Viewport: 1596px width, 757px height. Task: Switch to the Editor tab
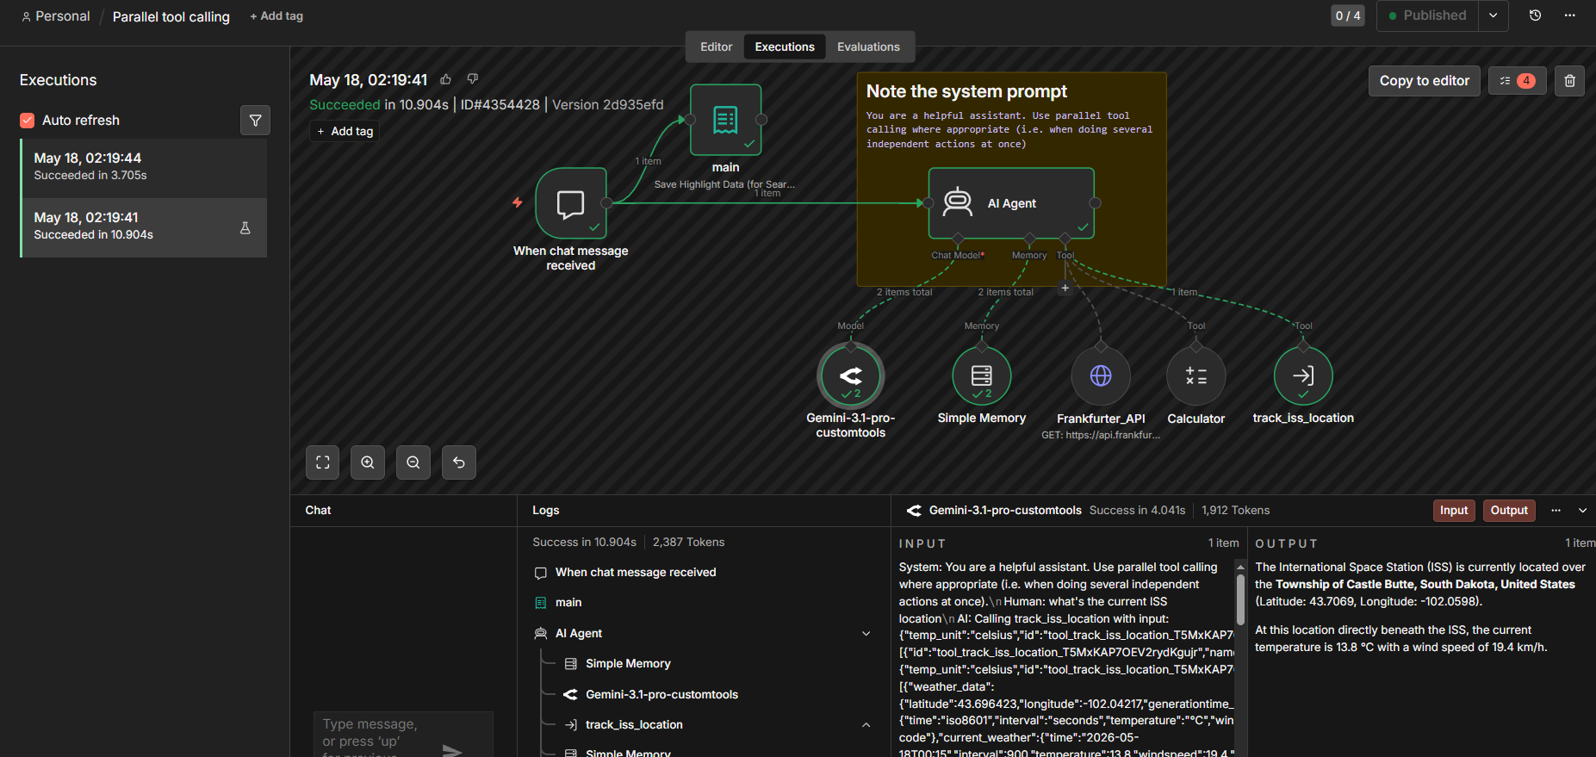point(716,47)
